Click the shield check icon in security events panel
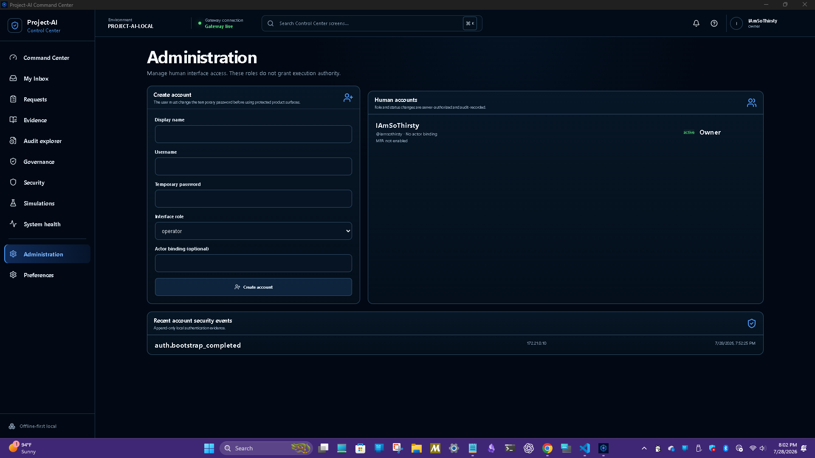Screen dimensions: 815x458 coord(751,323)
